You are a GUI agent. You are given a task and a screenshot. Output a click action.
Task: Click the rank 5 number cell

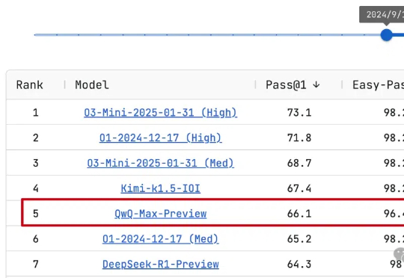[36, 214]
